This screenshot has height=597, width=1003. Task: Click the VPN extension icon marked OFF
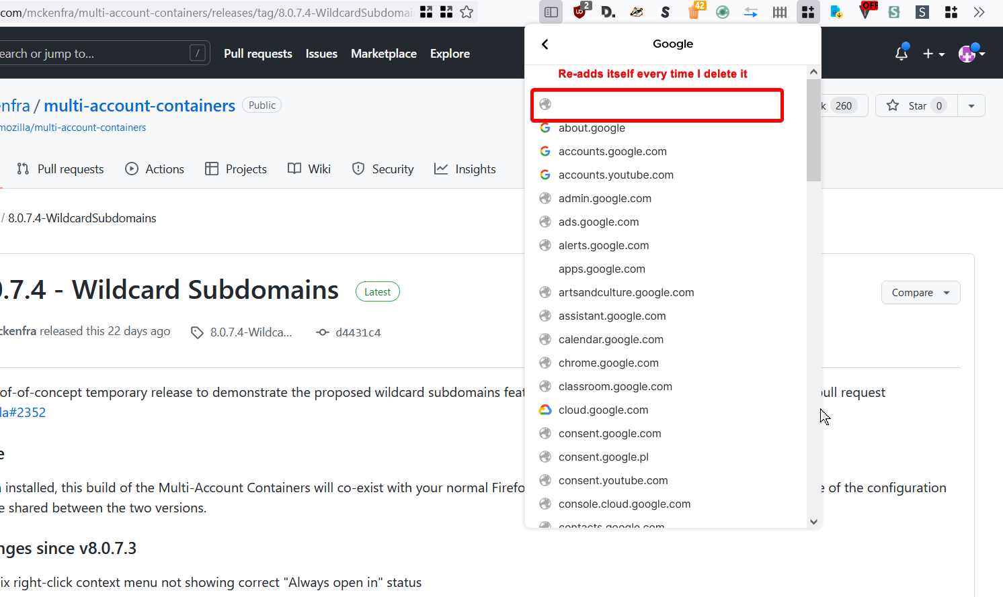(x=866, y=11)
